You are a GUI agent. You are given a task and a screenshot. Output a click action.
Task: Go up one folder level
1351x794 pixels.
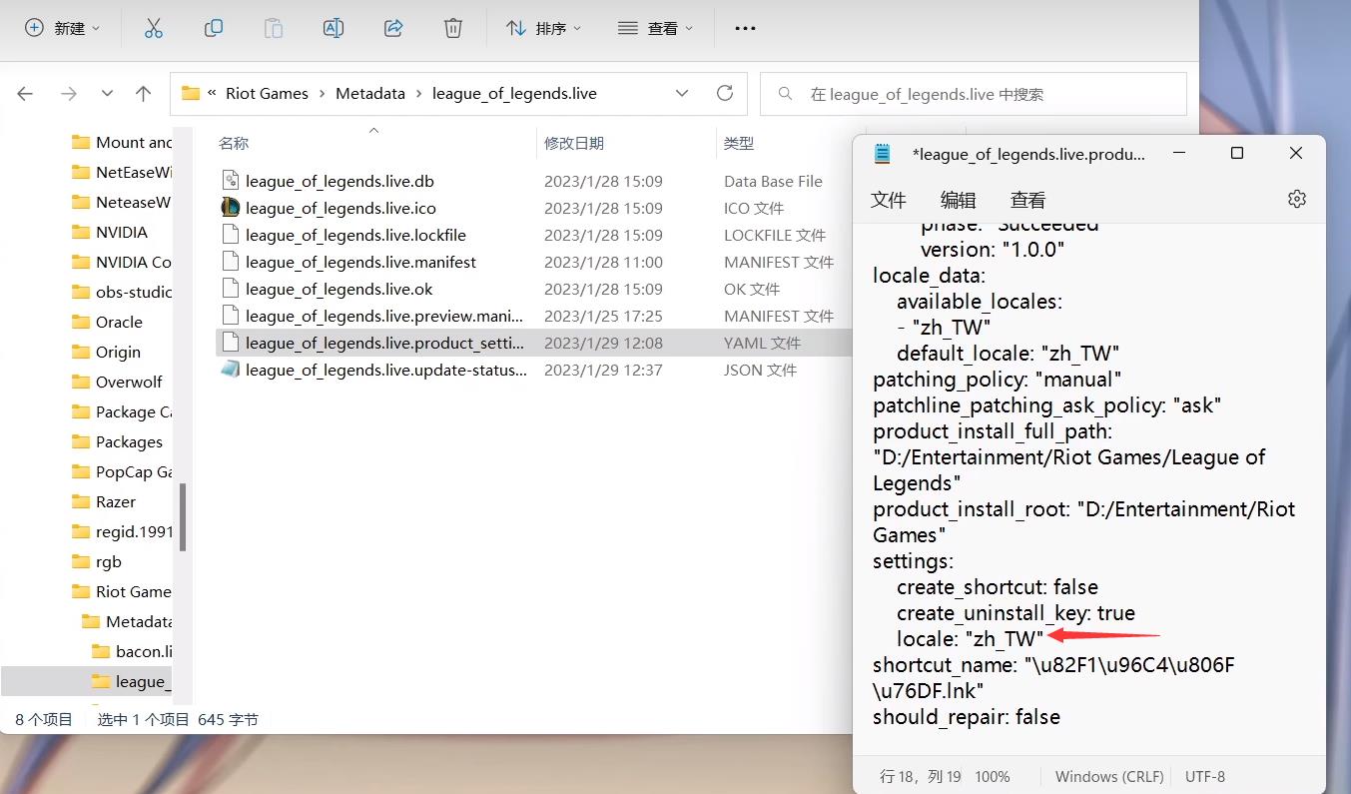pyautogui.click(x=143, y=93)
